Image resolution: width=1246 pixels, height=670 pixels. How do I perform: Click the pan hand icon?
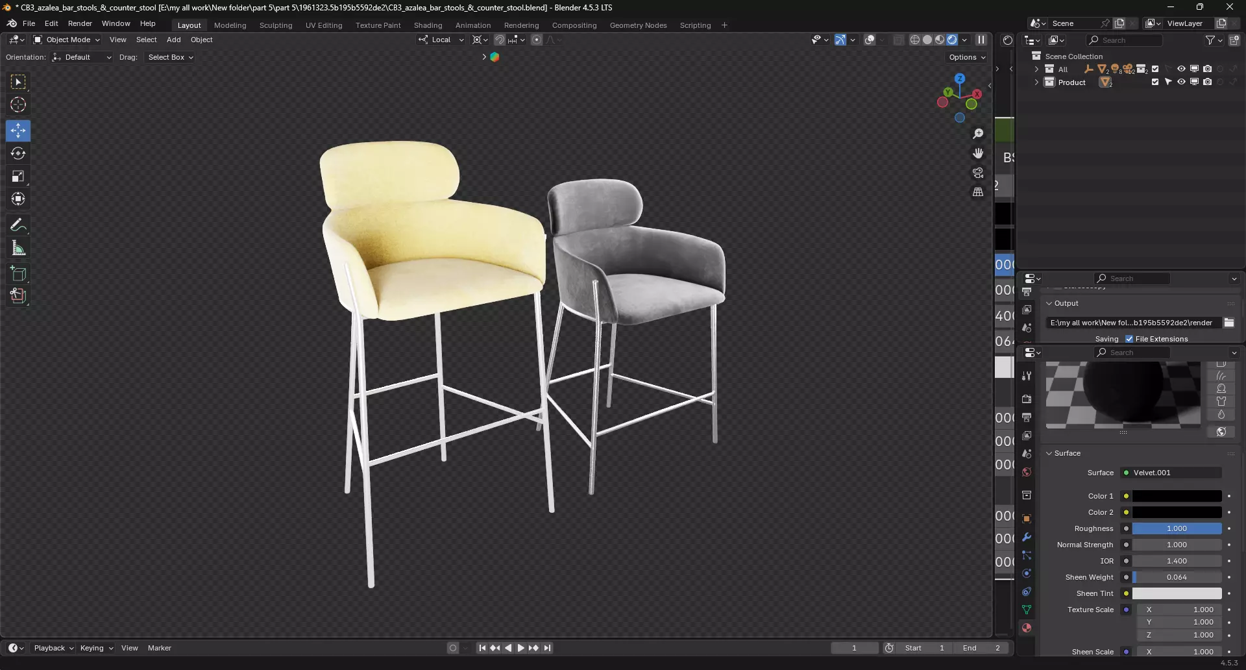click(978, 153)
